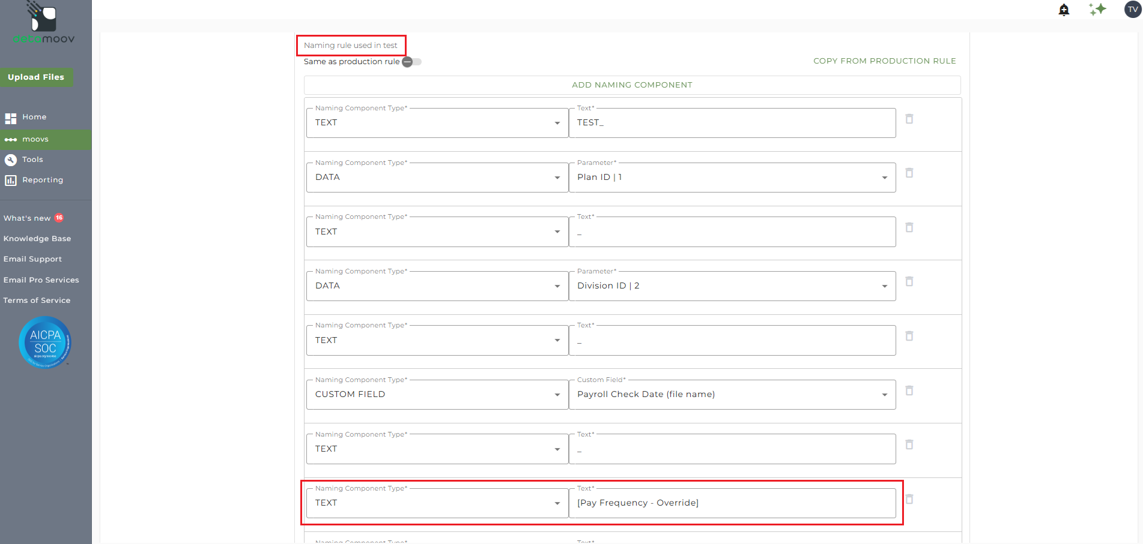1143x544 pixels.
Task: Delete the Division ID data component
Action: [909, 281]
